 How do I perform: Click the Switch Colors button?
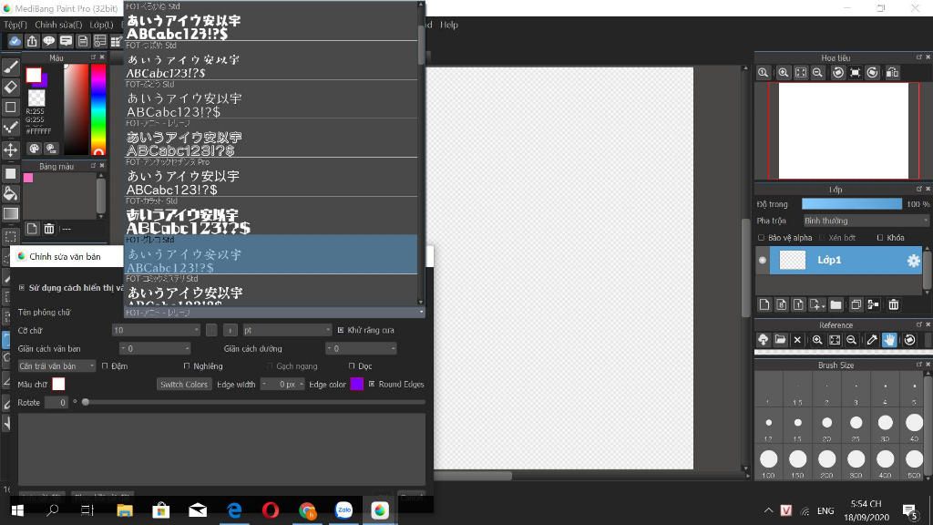click(184, 384)
